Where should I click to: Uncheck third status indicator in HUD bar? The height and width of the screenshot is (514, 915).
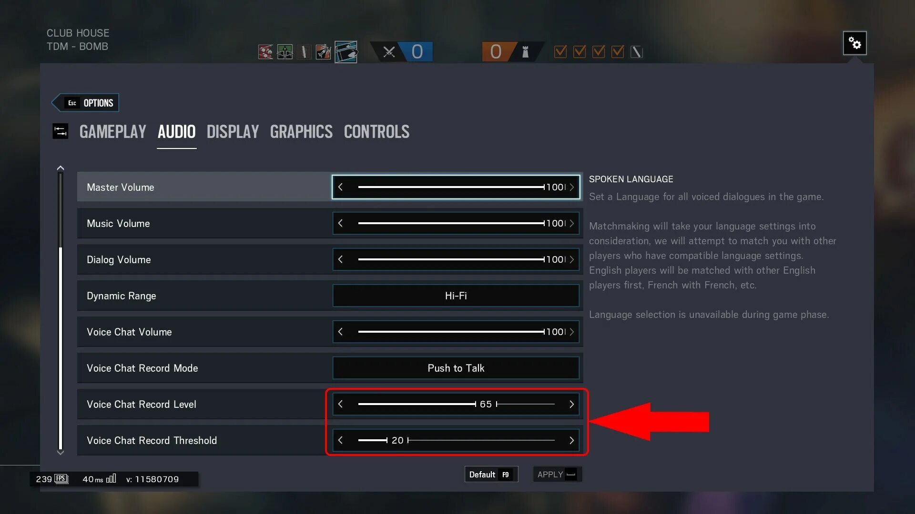click(601, 52)
